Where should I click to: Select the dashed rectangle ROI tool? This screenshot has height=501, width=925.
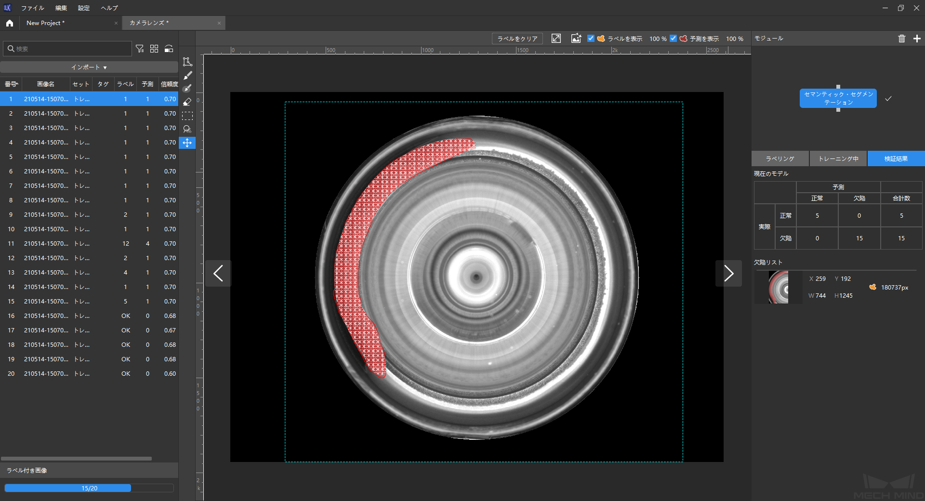tap(187, 116)
